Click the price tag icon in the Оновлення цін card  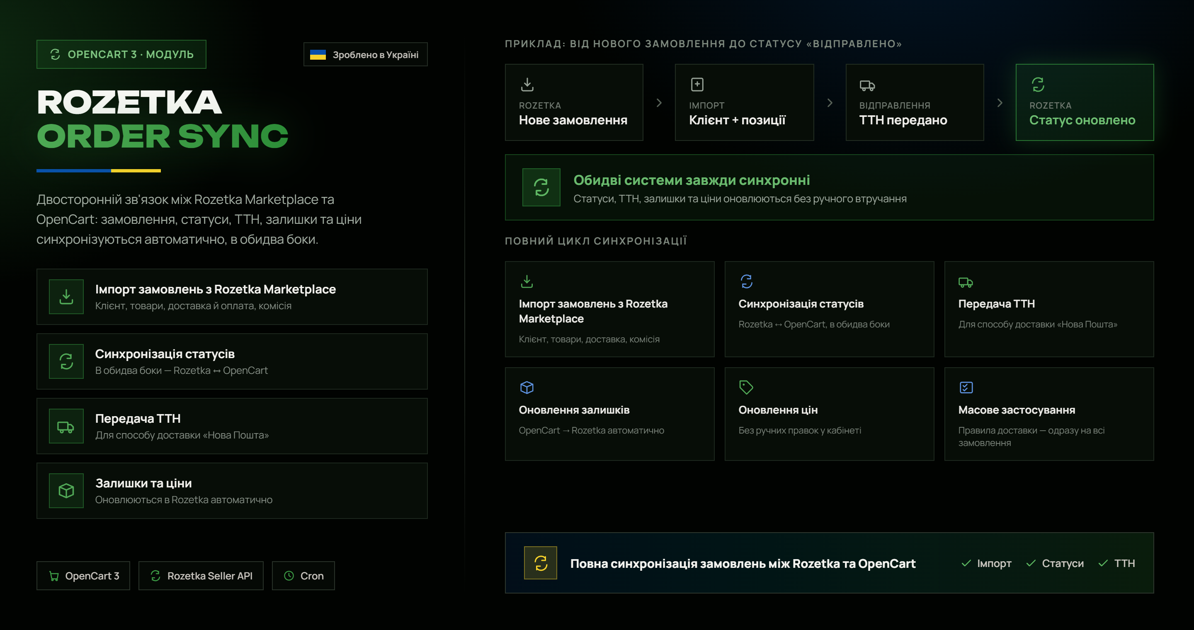pyautogui.click(x=746, y=387)
